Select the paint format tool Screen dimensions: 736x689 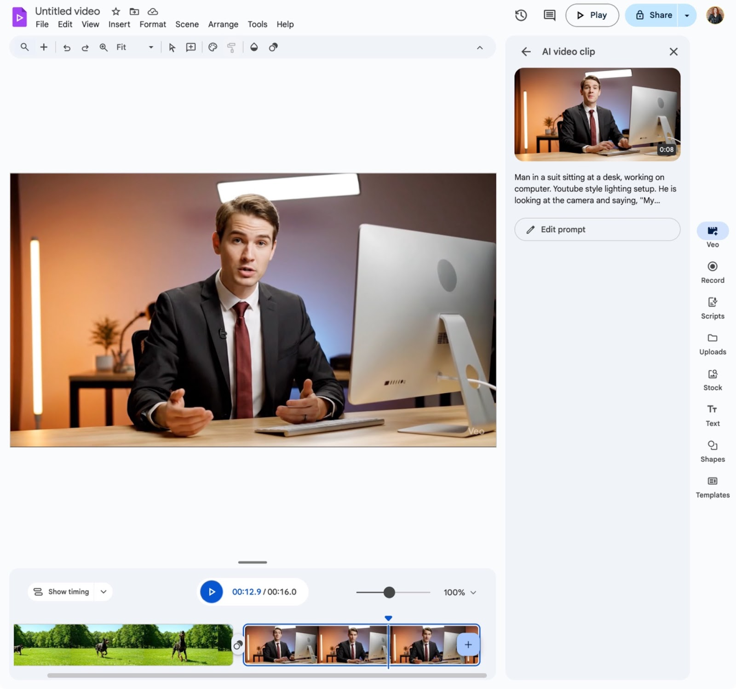point(231,47)
